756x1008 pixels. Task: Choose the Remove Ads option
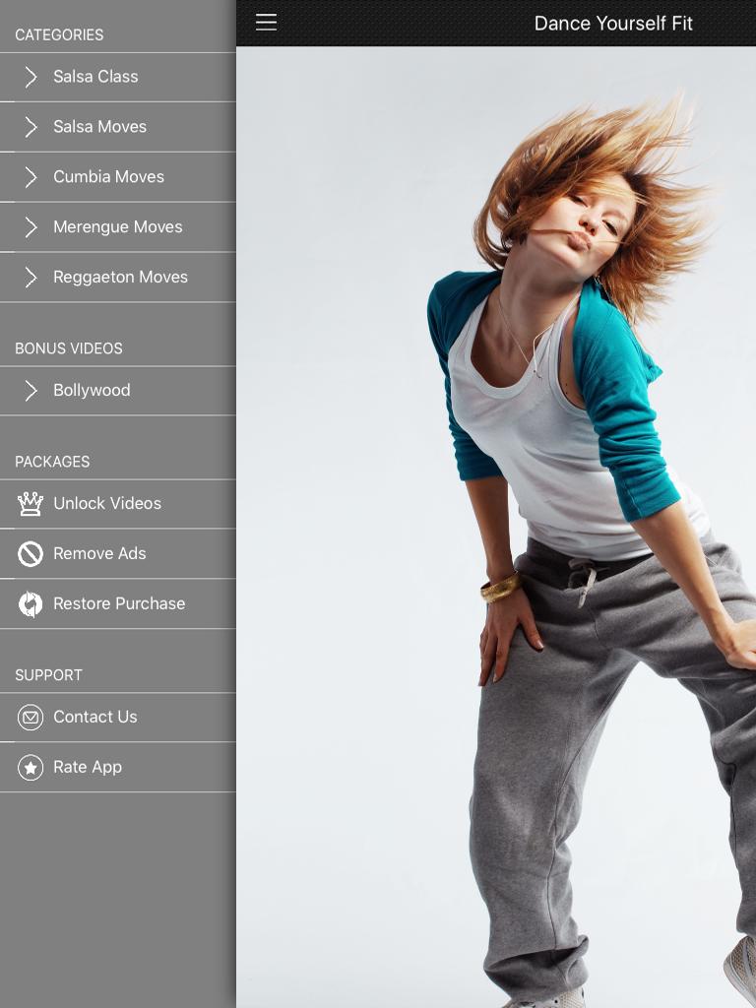click(x=118, y=554)
